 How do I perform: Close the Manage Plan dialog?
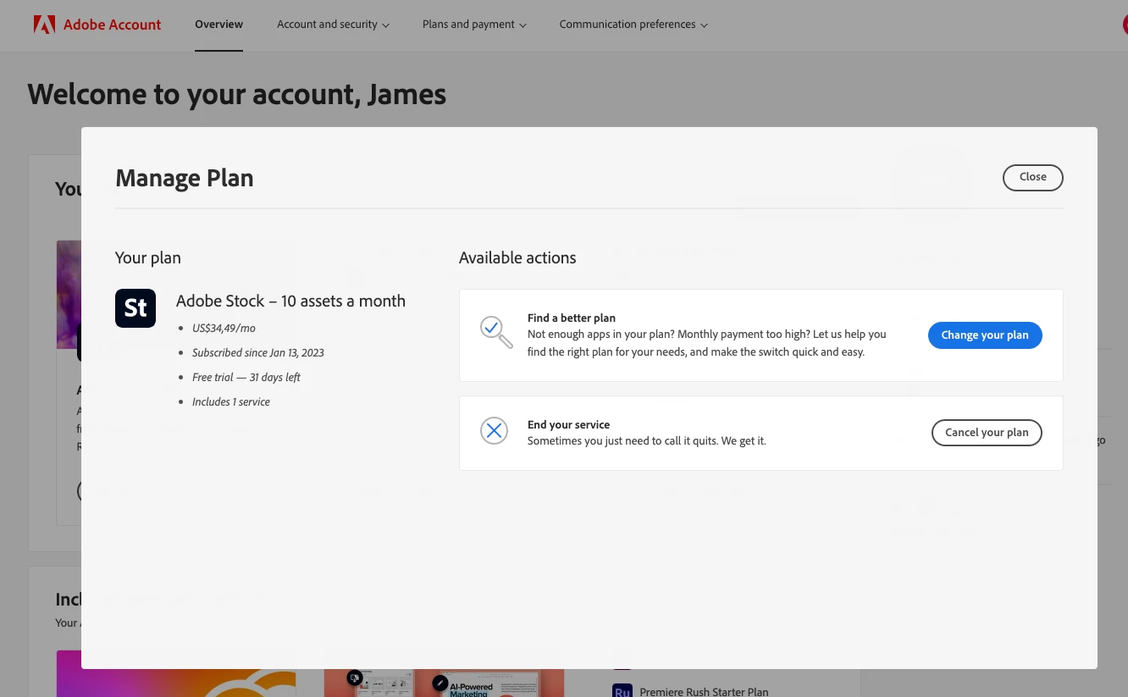(1032, 177)
